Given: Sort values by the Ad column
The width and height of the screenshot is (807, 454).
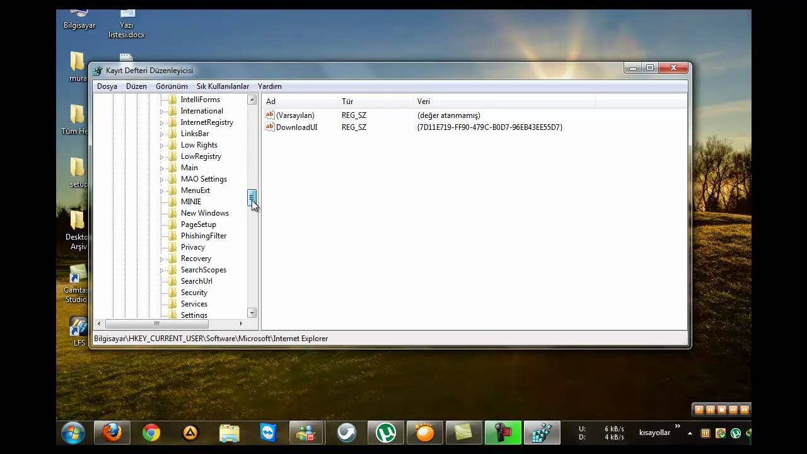Looking at the screenshot, I should pos(300,101).
